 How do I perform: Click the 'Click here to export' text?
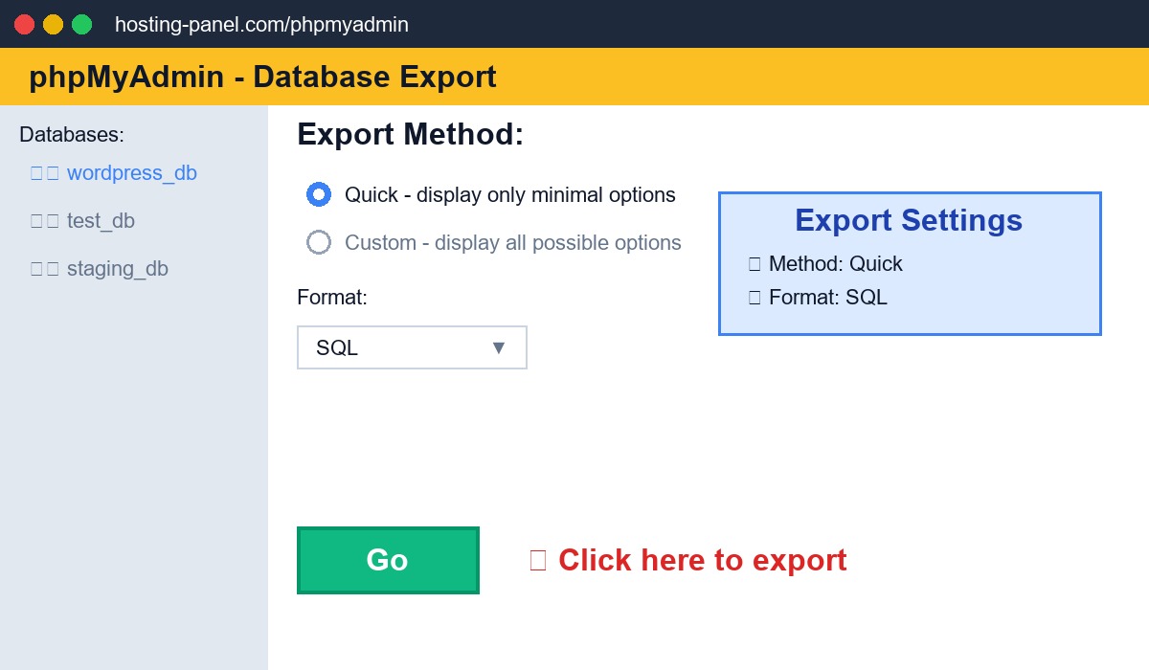(703, 560)
